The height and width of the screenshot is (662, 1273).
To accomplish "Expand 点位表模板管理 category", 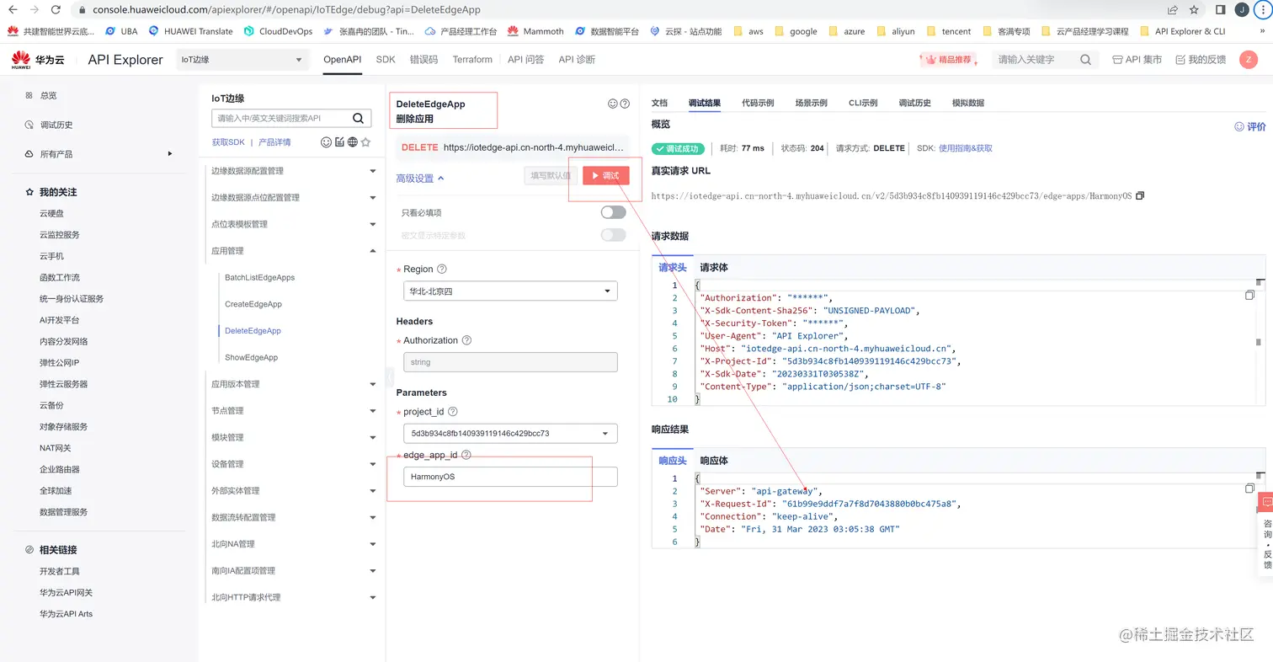I will click(x=293, y=224).
